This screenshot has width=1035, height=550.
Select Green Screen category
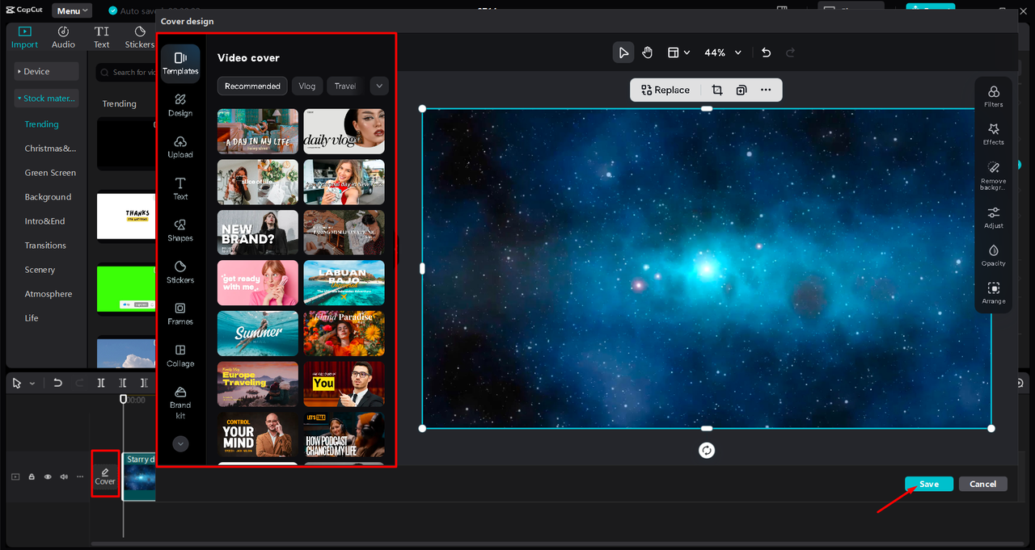tap(50, 173)
